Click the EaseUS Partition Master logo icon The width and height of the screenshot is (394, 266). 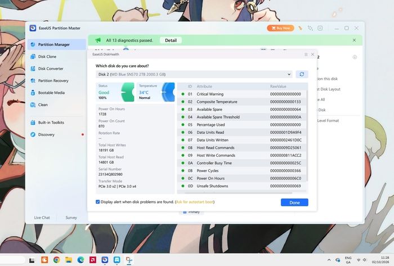33,28
